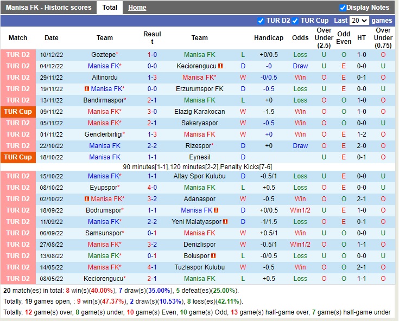This screenshot has height=321, width=399.
Task: Open the Altinordu team link
Action: pos(105,78)
